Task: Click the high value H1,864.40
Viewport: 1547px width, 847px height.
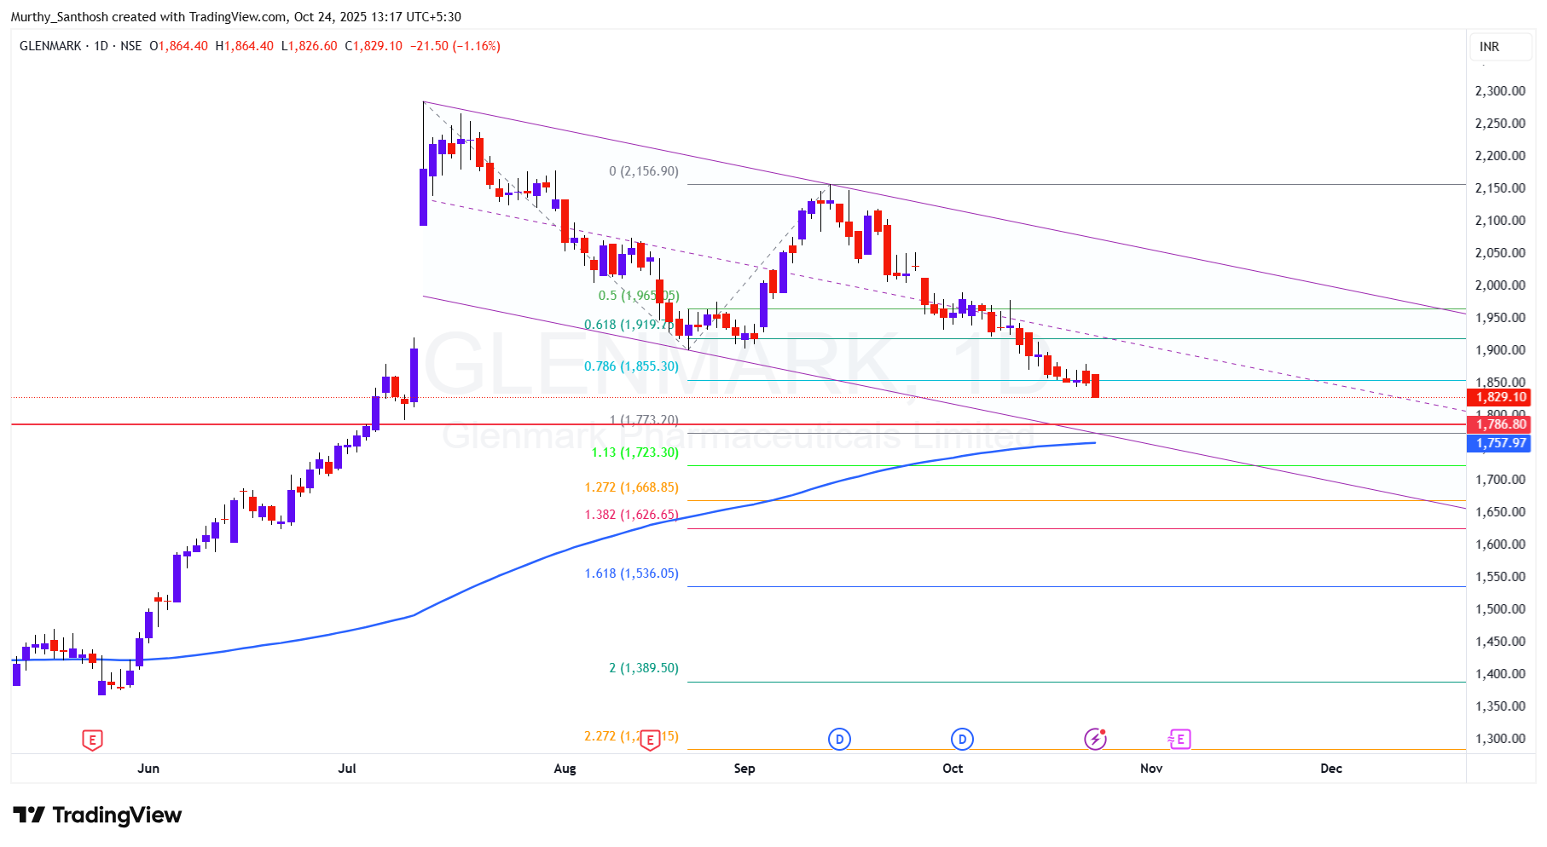Action: click(245, 46)
